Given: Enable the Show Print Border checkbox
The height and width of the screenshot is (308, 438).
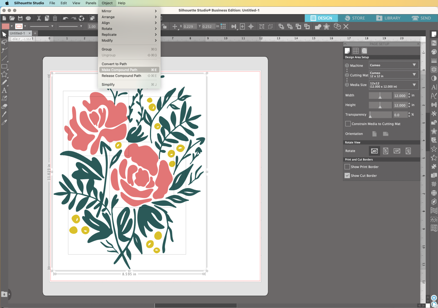Looking at the screenshot, I should [347, 167].
